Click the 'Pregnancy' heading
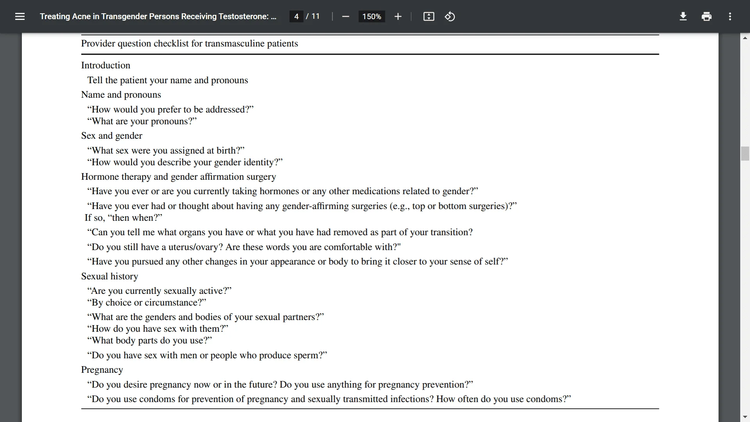This screenshot has height=422, width=750. (x=102, y=370)
